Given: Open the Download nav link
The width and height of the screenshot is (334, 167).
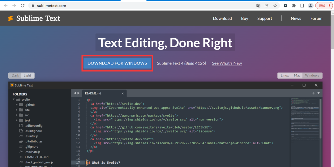Looking at the screenshot, I should (x=222, y=19).
